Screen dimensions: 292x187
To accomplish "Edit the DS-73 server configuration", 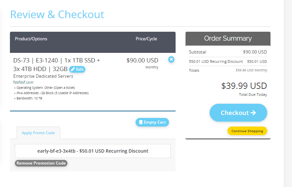I will click(x=77, y=69).
